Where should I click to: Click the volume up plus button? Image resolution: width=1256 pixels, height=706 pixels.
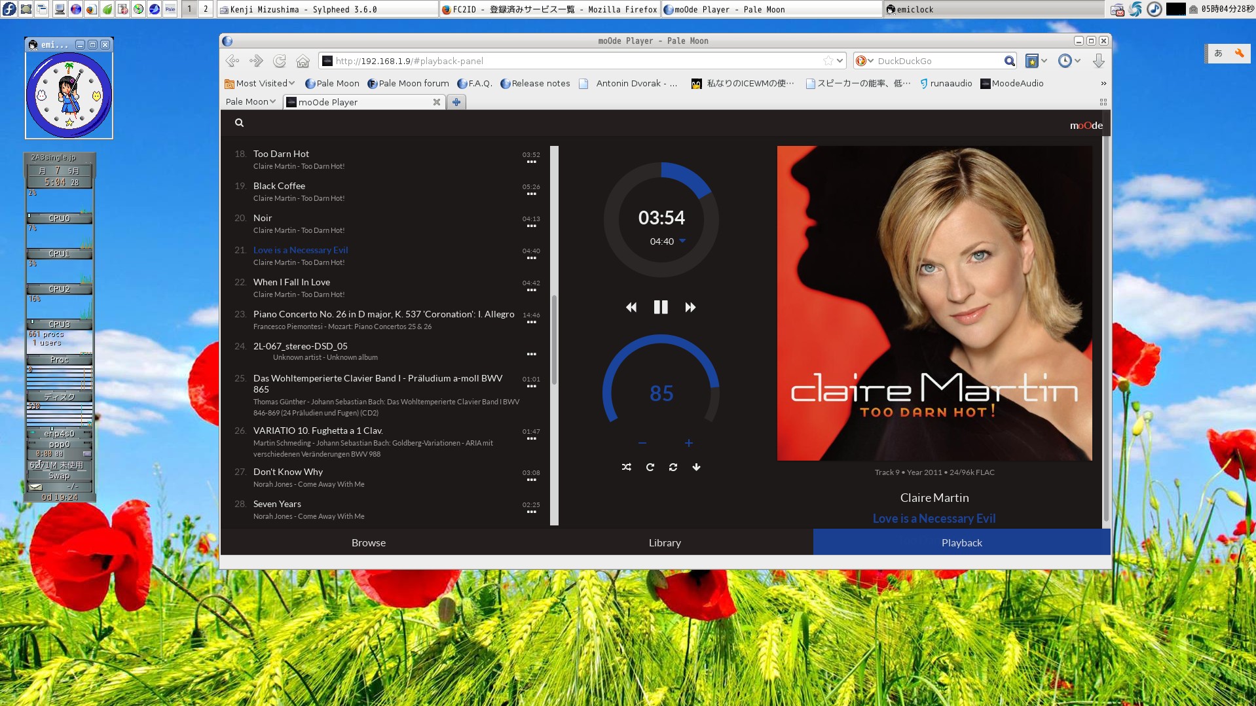pos(689,444)
